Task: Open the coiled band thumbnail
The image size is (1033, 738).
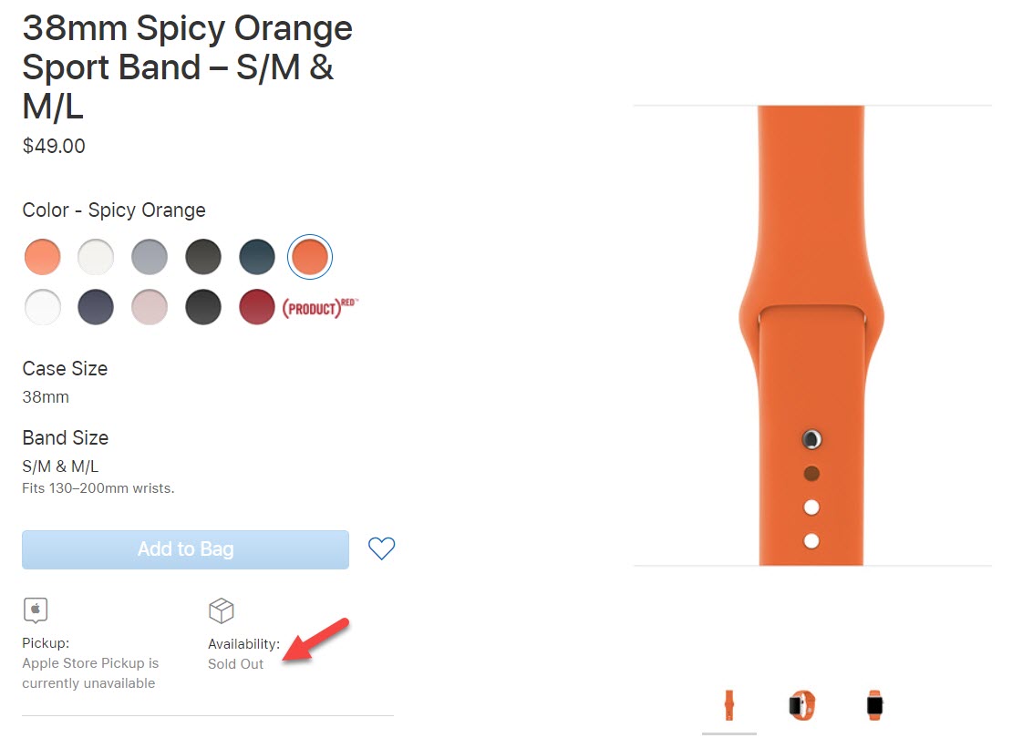Action: (x=801, y=704)
